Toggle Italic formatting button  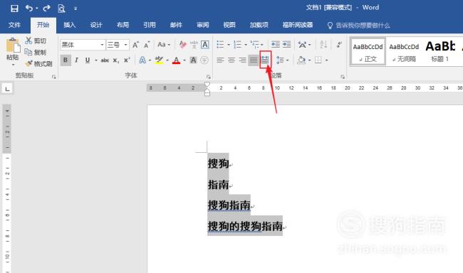tap(76, 60)
